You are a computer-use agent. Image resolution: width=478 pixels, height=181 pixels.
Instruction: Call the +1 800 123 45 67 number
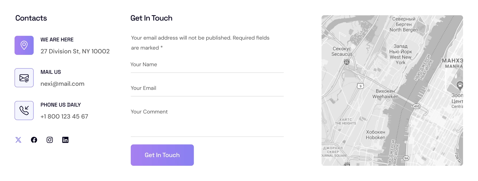tap(64, 116)
